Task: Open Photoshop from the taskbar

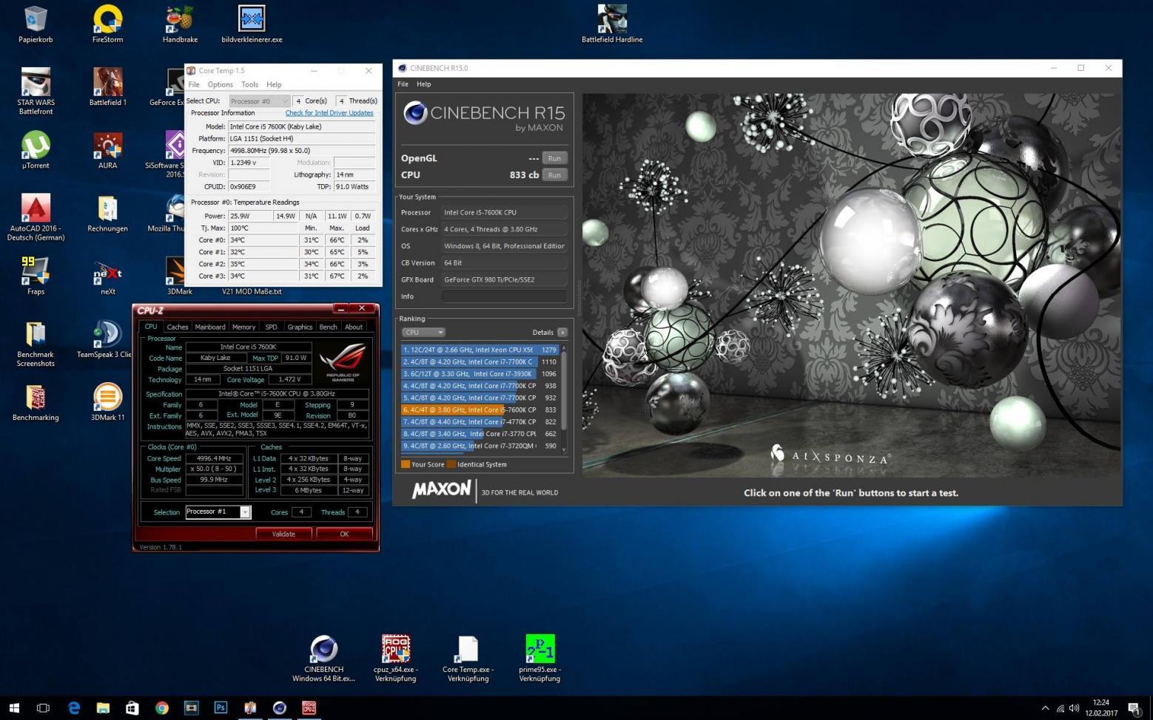Action: coord(221,707)
